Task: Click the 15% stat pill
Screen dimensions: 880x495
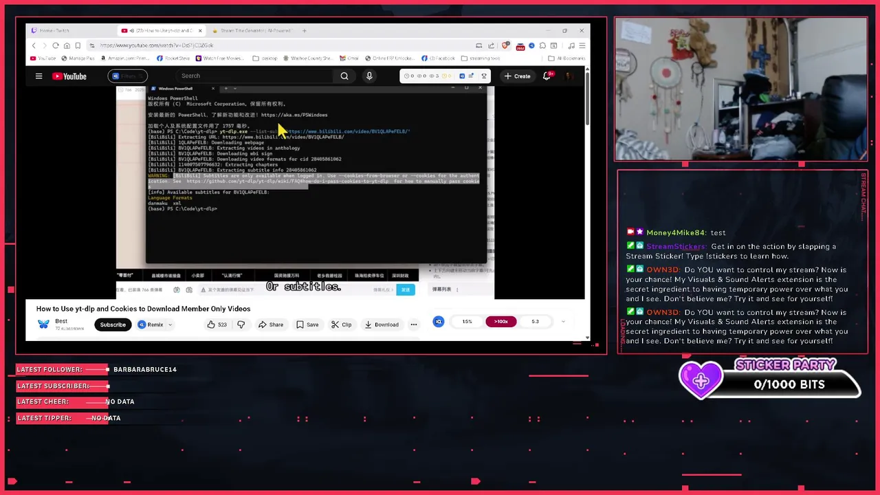Action: [x=467, y=322]
